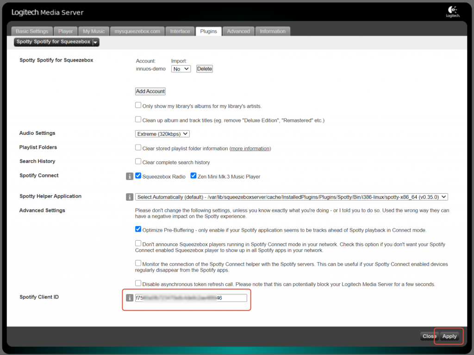Switch to the Player tab

coord(66,31)
